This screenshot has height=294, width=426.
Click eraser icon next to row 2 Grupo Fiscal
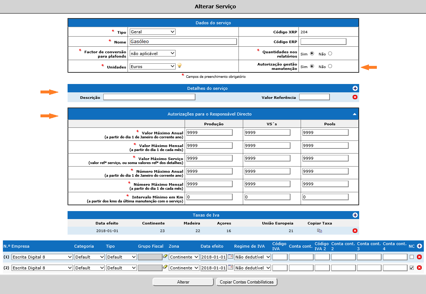pos(165,267)
